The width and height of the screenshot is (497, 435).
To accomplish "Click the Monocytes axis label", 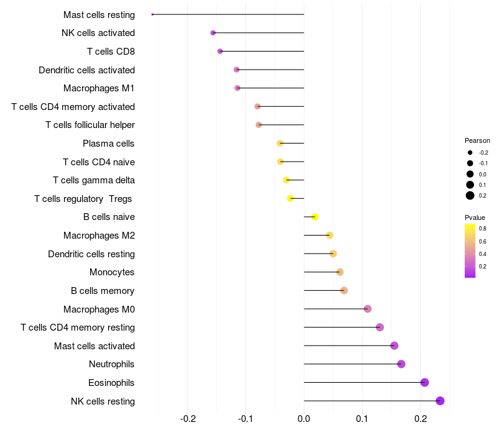I will click(112, 272).
